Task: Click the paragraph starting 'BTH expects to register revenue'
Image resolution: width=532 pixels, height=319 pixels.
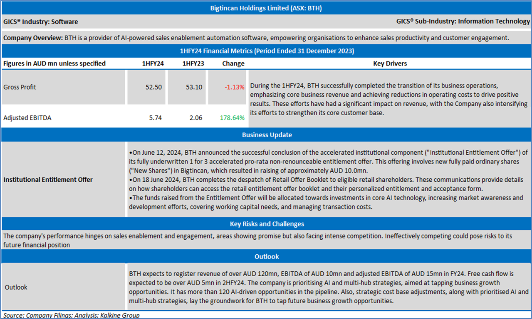Action: point(329,287)
